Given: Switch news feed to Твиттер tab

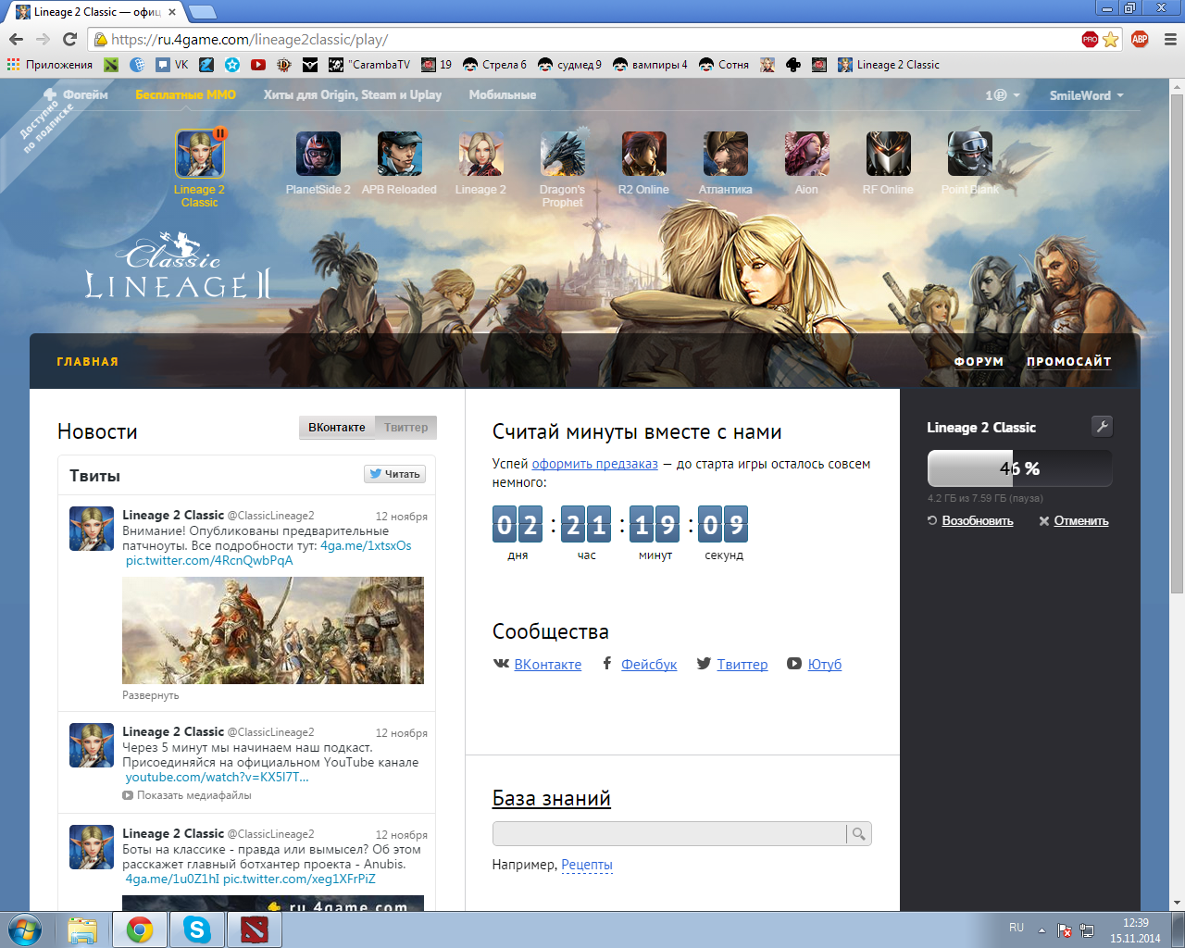Looking at the screenshot, I should click(406, 427).
